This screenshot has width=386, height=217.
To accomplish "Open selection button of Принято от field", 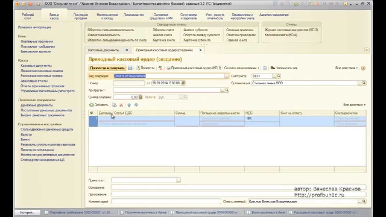I will (179, 180).
